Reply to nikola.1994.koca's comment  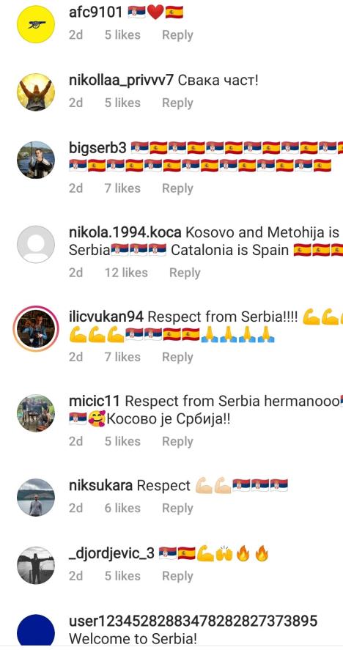point(185,273)
